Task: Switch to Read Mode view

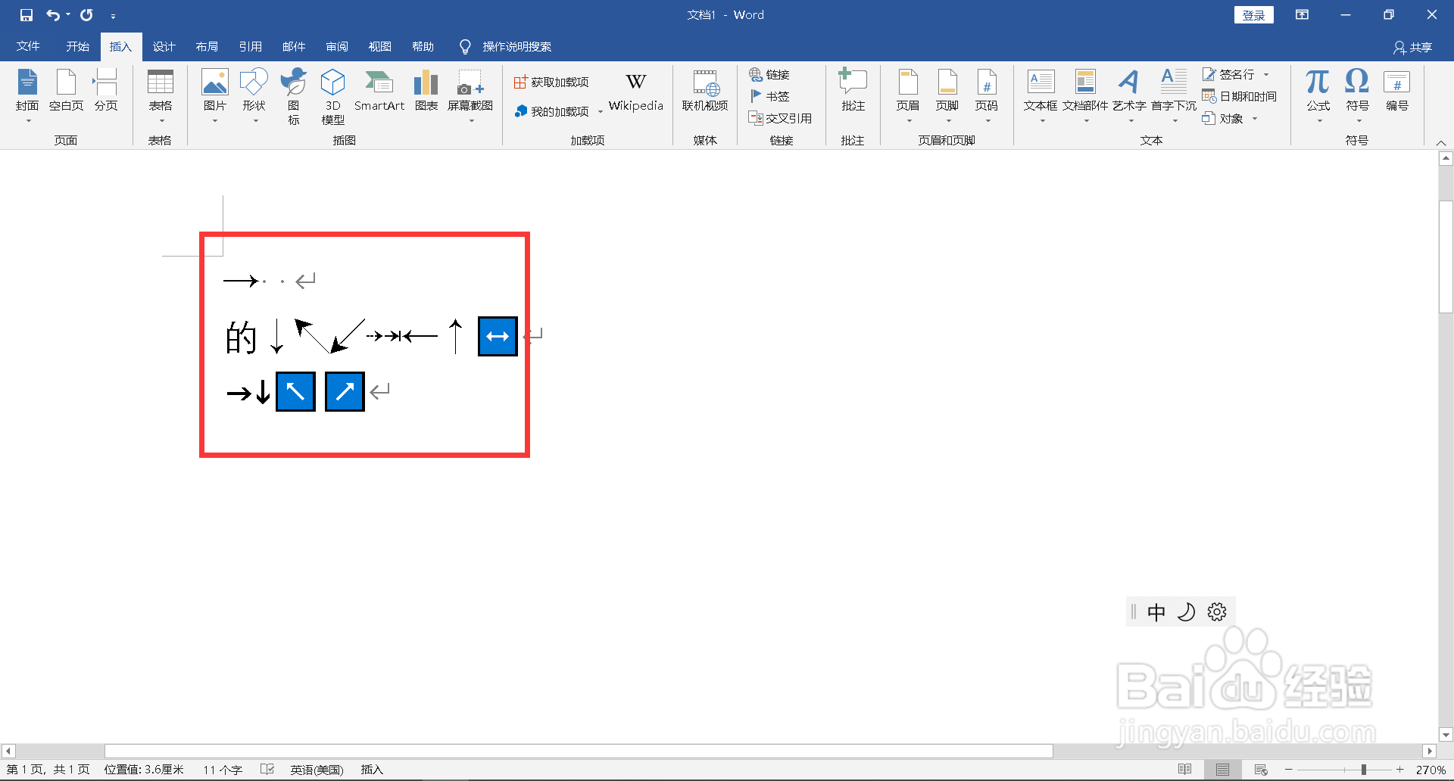Action: pyautogui.click(x=1185, y=770)
